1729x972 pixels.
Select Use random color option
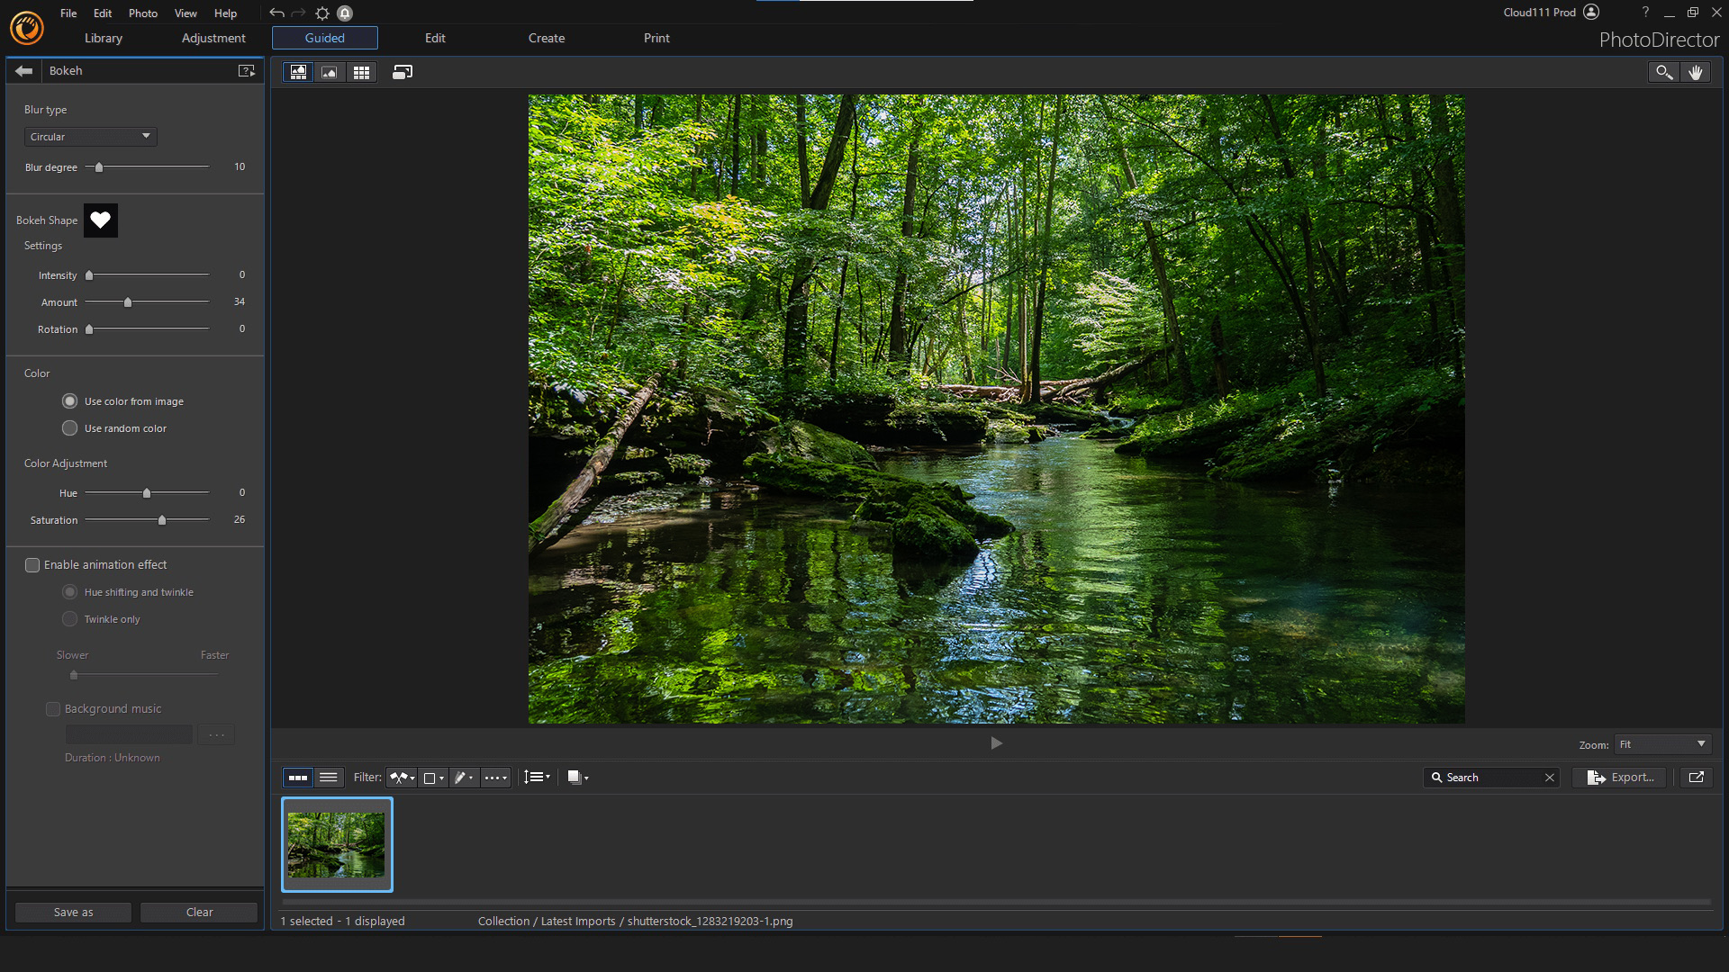(69, 428)
